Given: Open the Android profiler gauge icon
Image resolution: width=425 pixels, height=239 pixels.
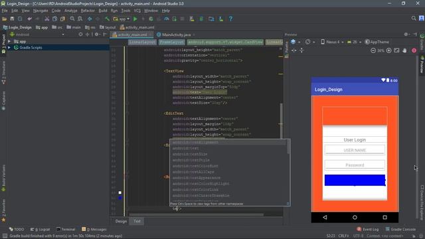Looking at the screenshot, I should (167, 19).
